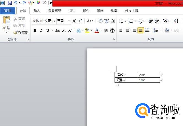
Task: Toggle Bold formatting
Action: [x=35, y=30]
